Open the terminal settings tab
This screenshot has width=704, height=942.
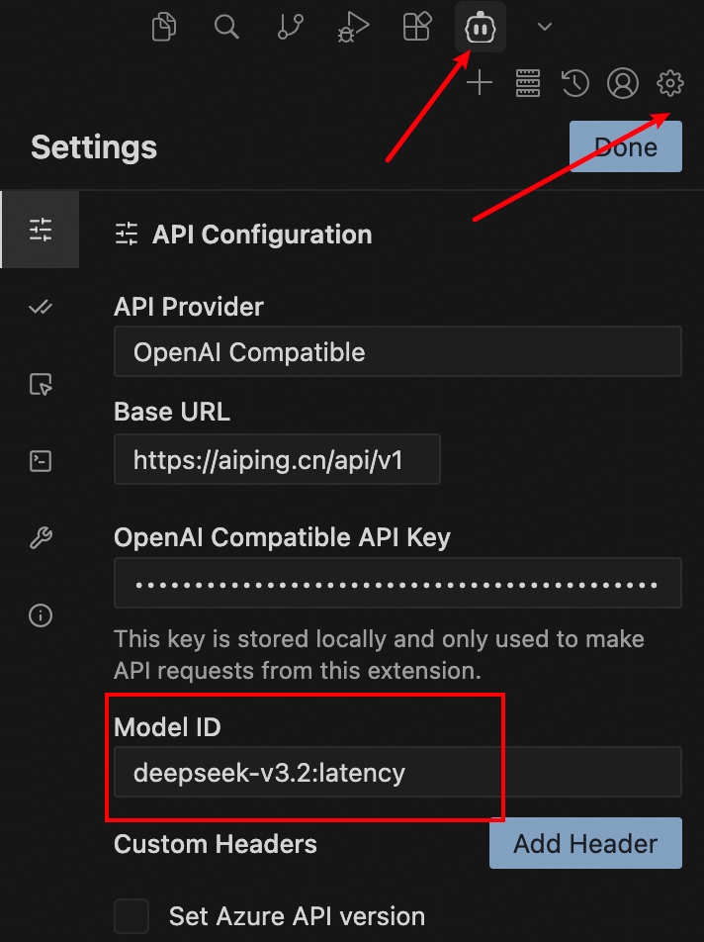41,461
